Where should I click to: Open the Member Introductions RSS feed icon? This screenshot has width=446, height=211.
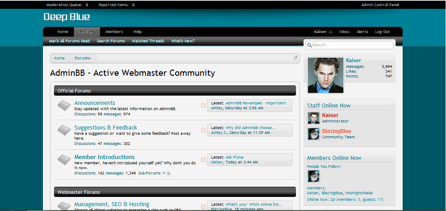click(x=203, y=159)
